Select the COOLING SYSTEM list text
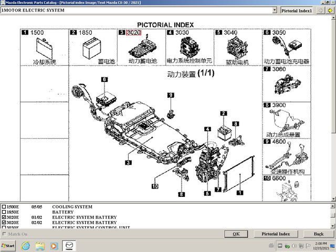Screen dimensions: 336x252 click(72, 207)
